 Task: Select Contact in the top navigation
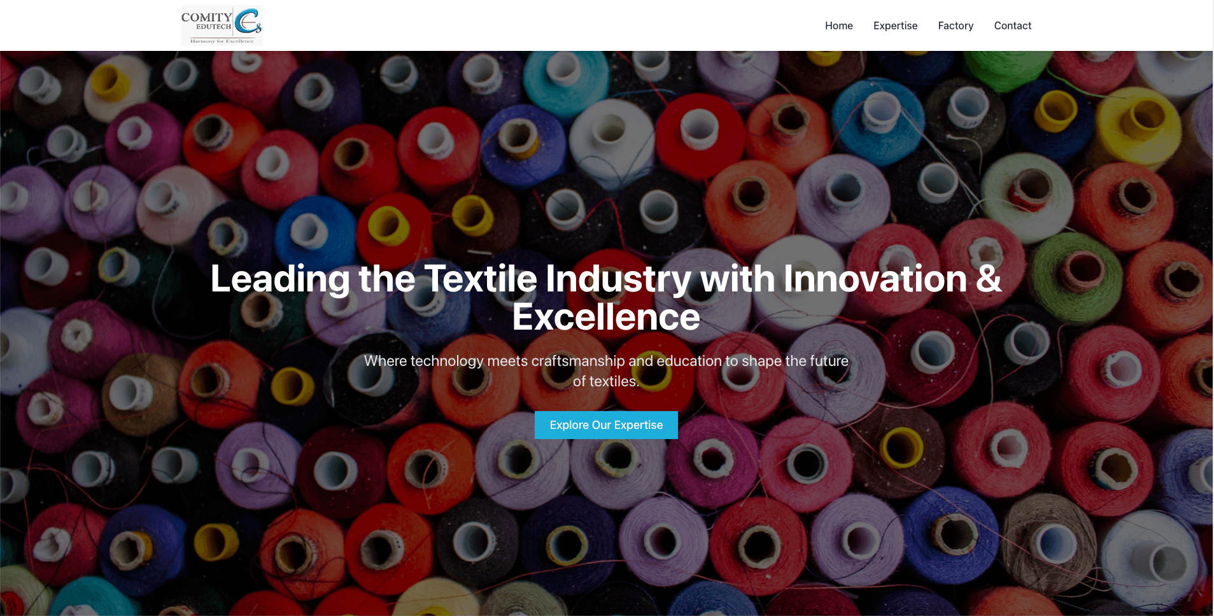1012,25
